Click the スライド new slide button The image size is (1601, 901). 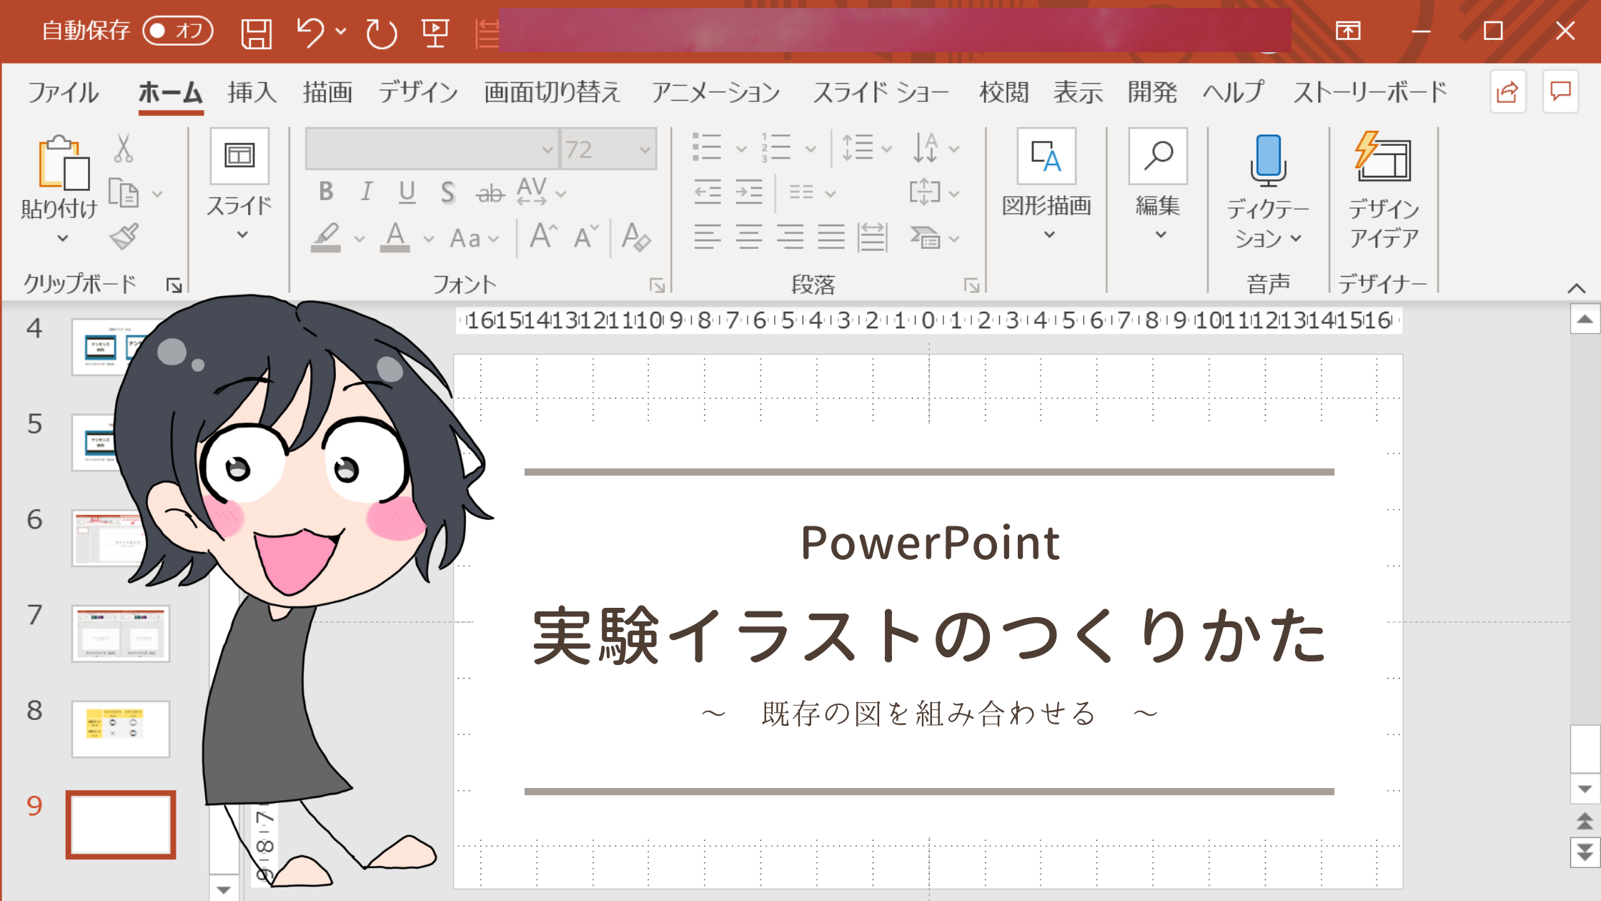coord(239,157)
